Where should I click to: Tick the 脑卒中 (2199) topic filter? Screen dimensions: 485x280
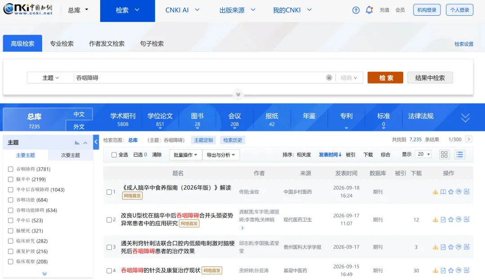point(10,179)
